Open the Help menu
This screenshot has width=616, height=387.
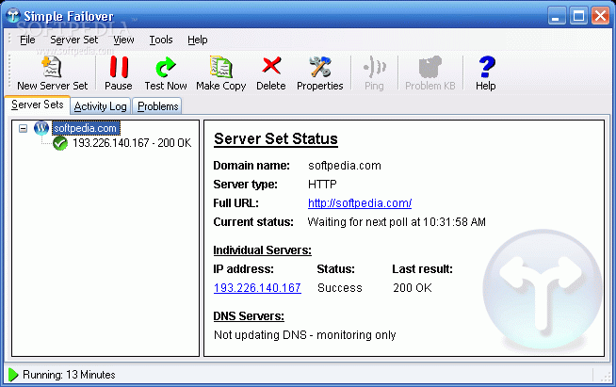click(198, 40)
